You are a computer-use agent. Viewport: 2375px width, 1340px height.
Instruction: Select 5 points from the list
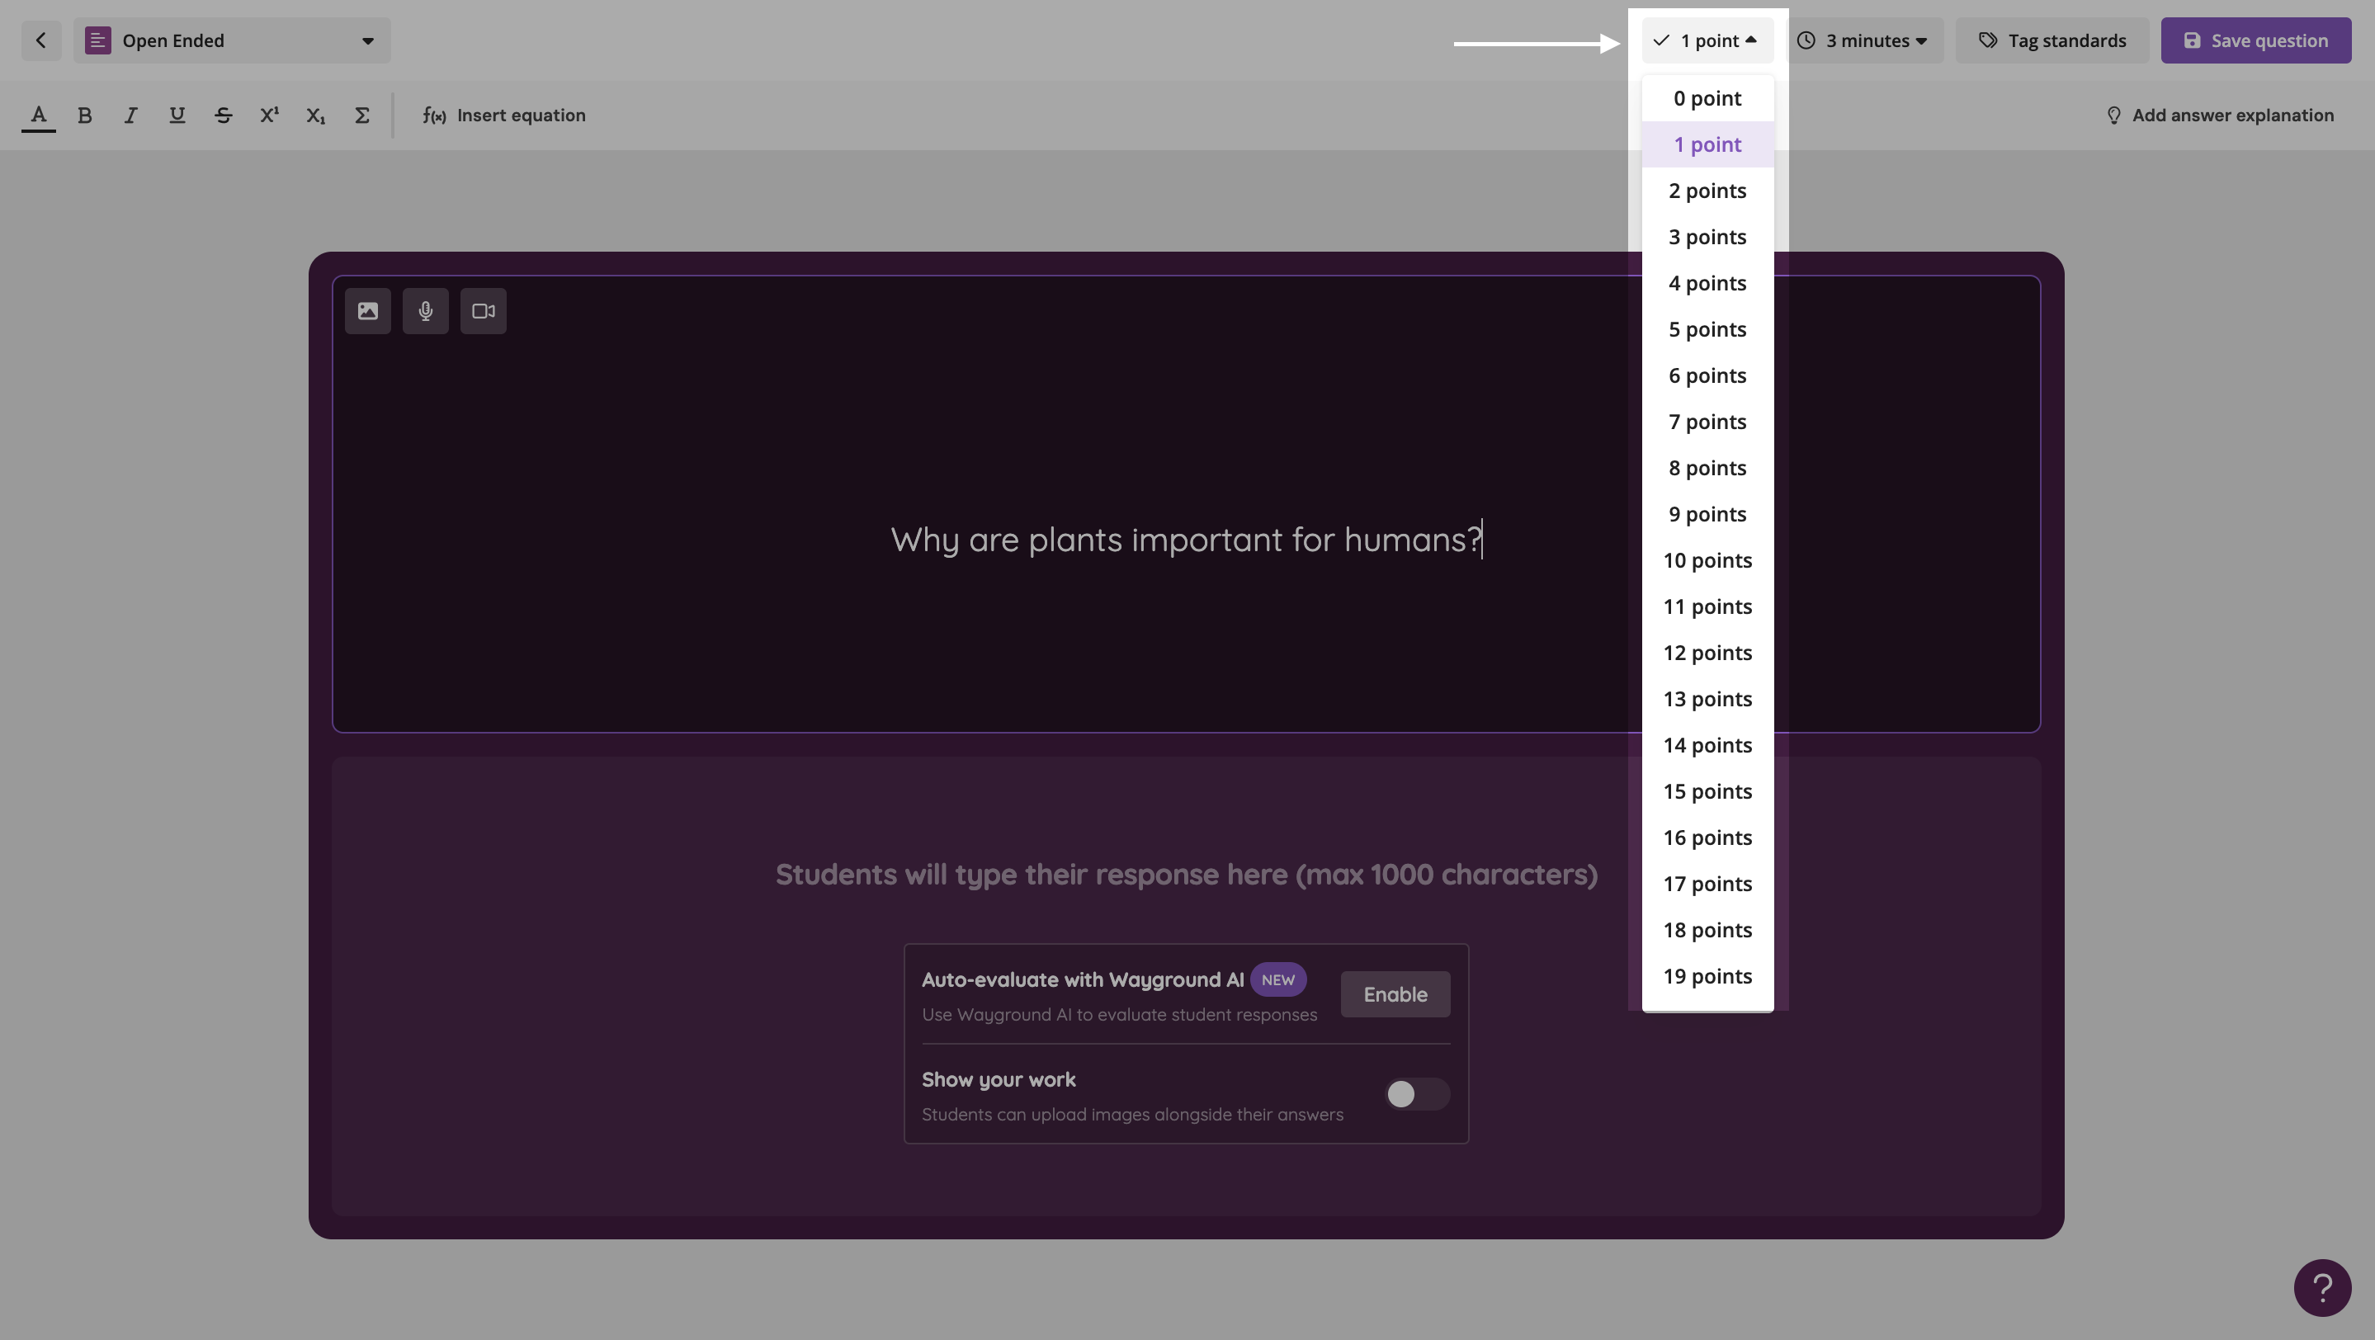tap(1707, 330)
